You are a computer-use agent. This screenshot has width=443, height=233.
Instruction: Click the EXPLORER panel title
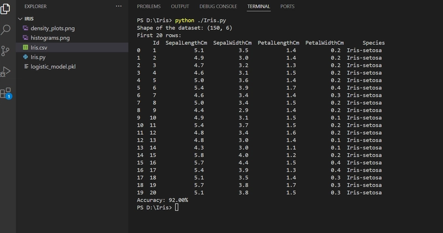(x=35, y=6)
